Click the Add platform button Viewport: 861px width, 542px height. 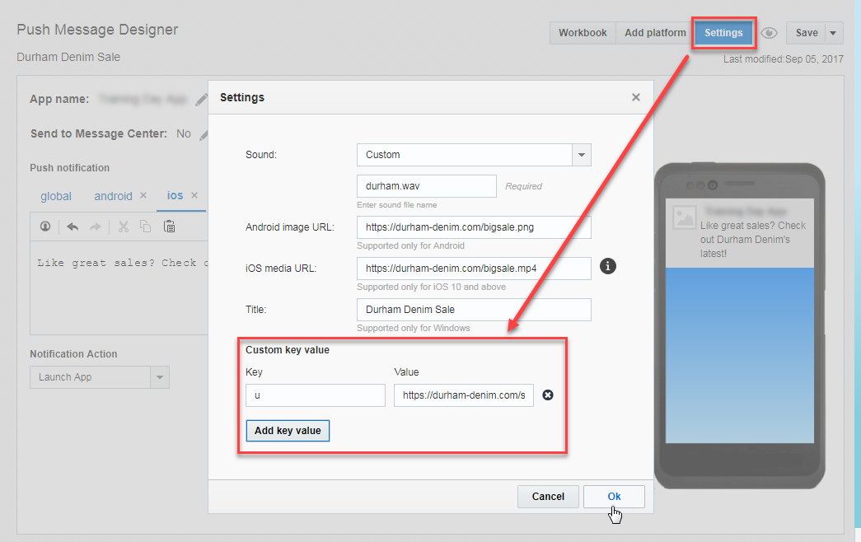655,33
